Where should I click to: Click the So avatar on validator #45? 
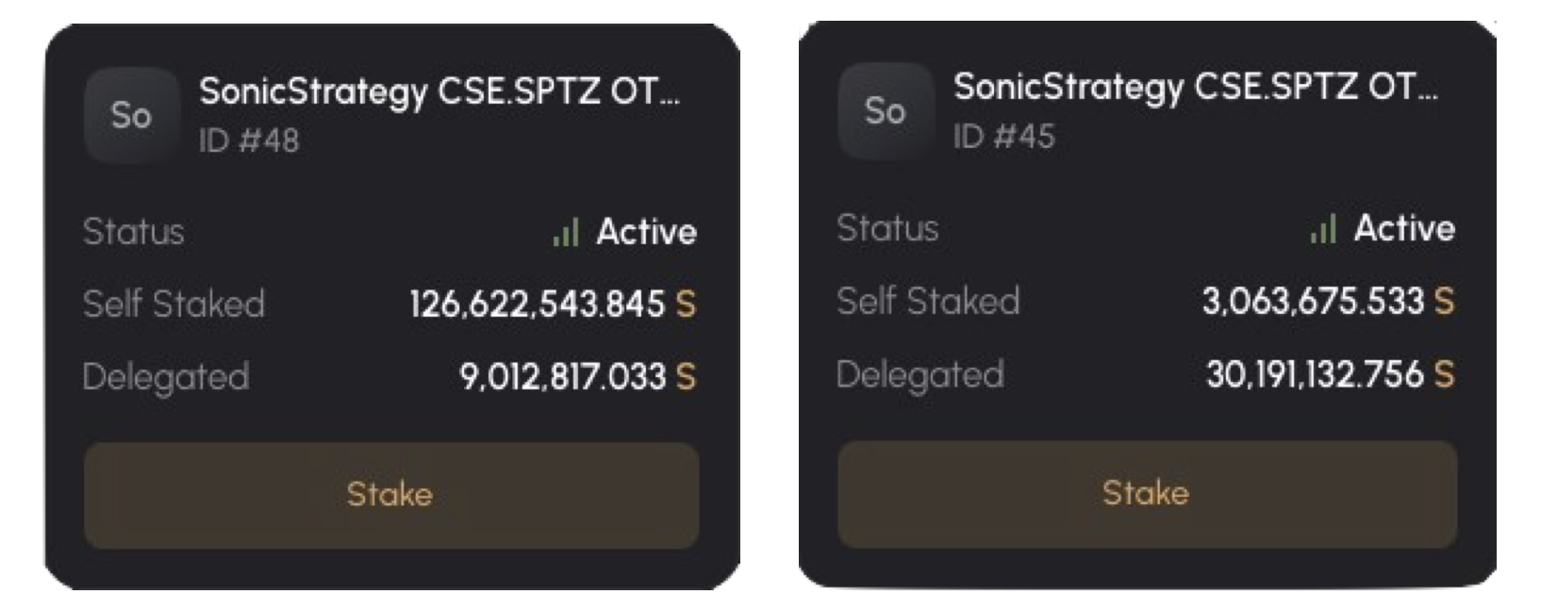click(885, 112)
